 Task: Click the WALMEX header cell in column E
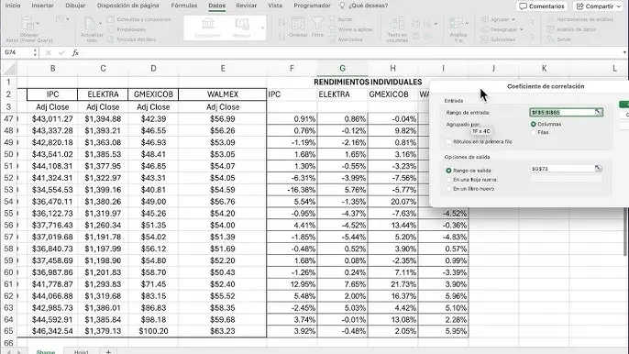pyautogui.click(x=223, y=94)
